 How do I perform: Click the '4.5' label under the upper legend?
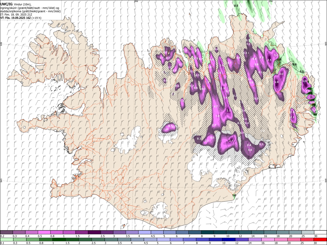tap(153, 236)
